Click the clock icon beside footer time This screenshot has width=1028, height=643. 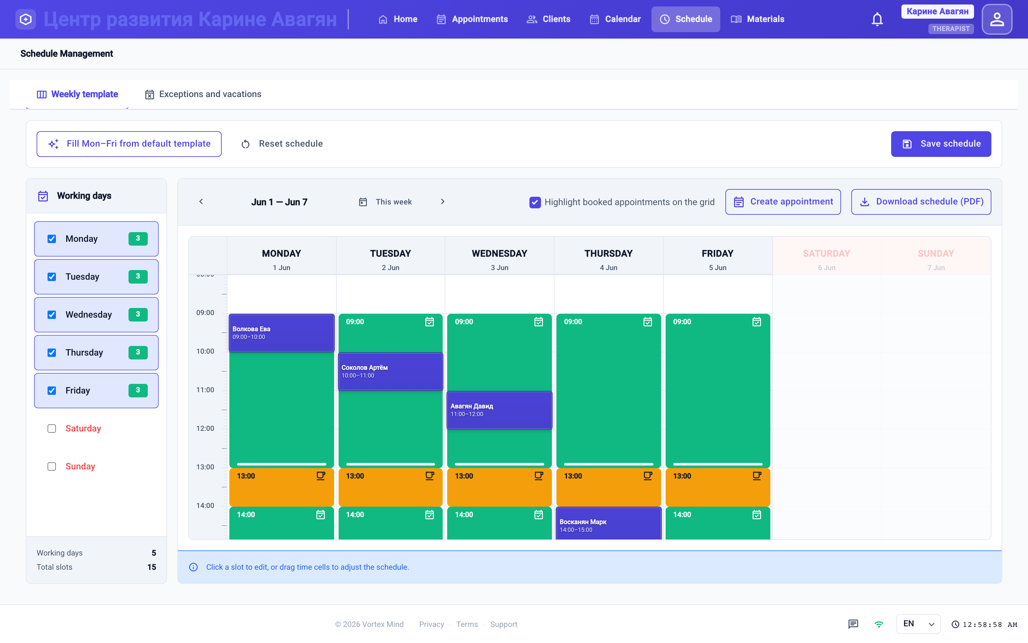(x=955, y=624)
